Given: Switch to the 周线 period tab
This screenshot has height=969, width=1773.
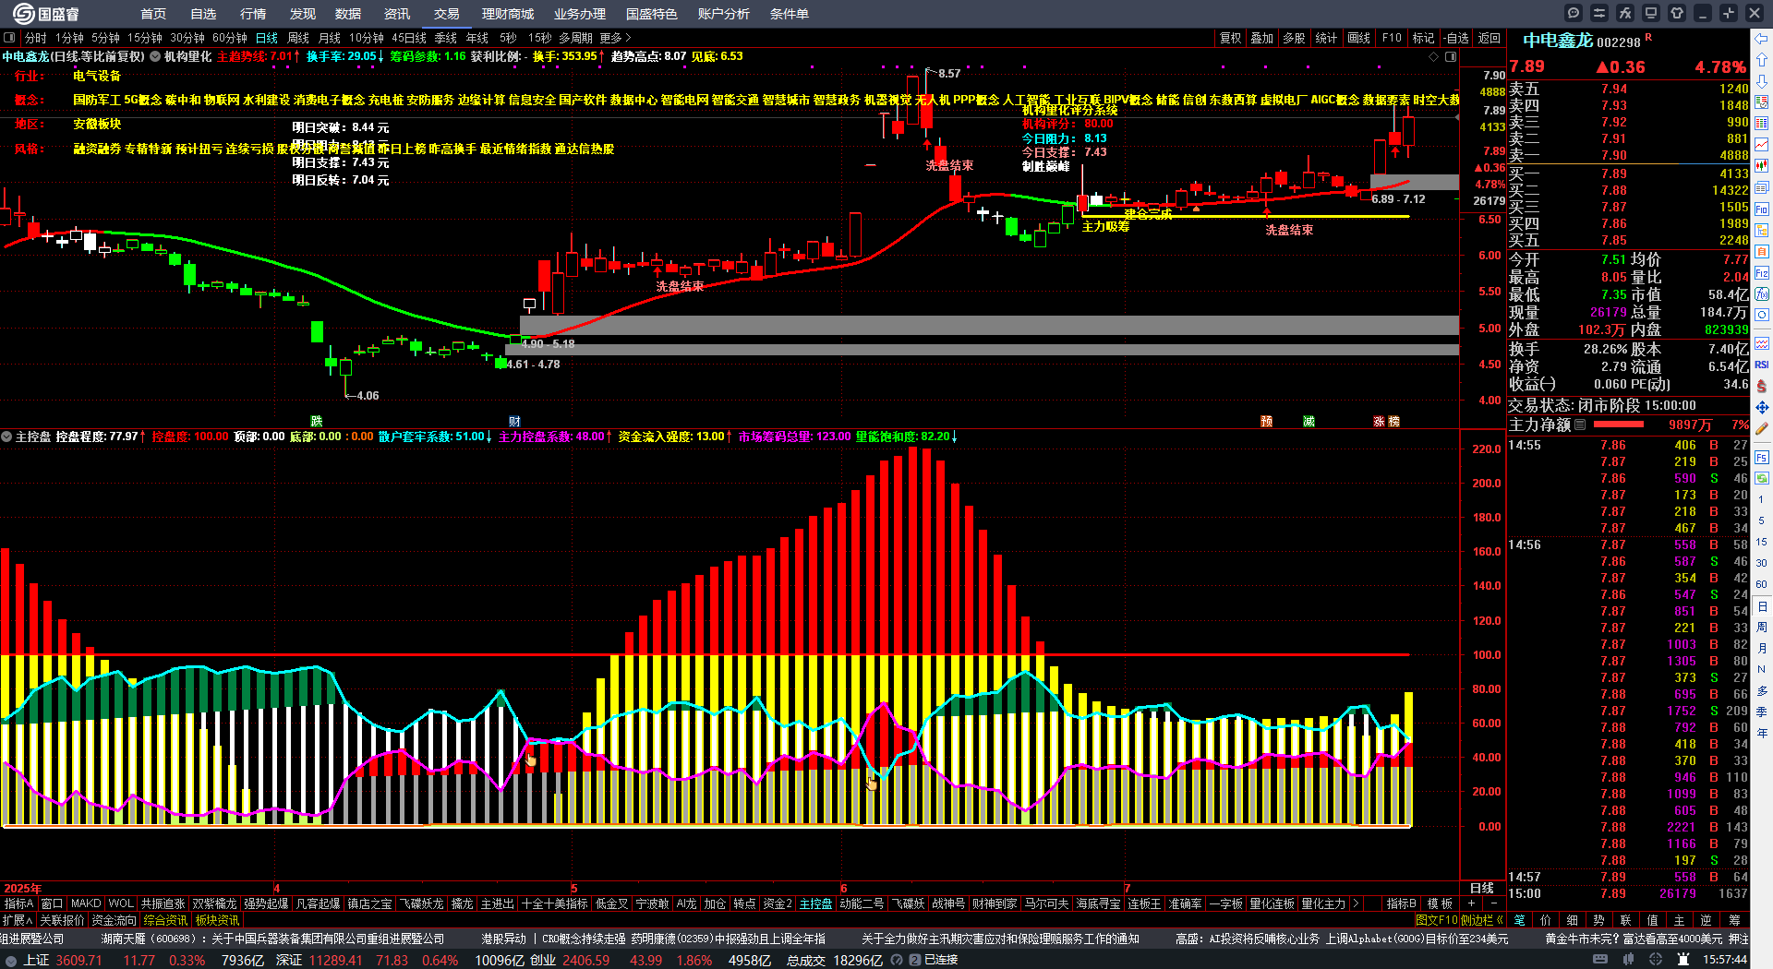Looking at the screenshot, I should coord(298,38).
